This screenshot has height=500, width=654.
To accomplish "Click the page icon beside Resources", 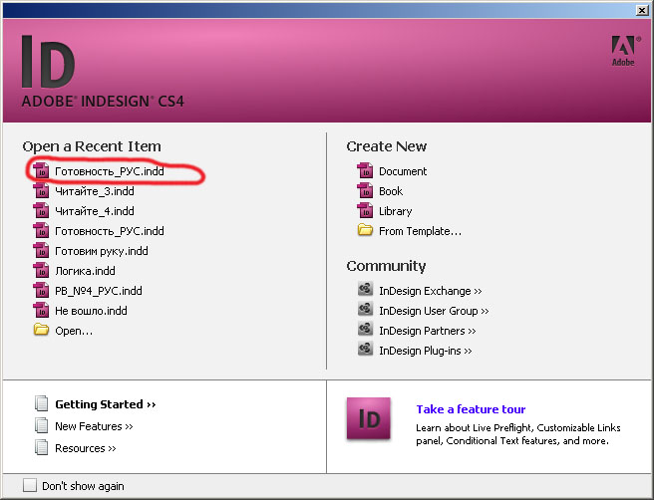I will pyautogui.click(x=41, y=447).
